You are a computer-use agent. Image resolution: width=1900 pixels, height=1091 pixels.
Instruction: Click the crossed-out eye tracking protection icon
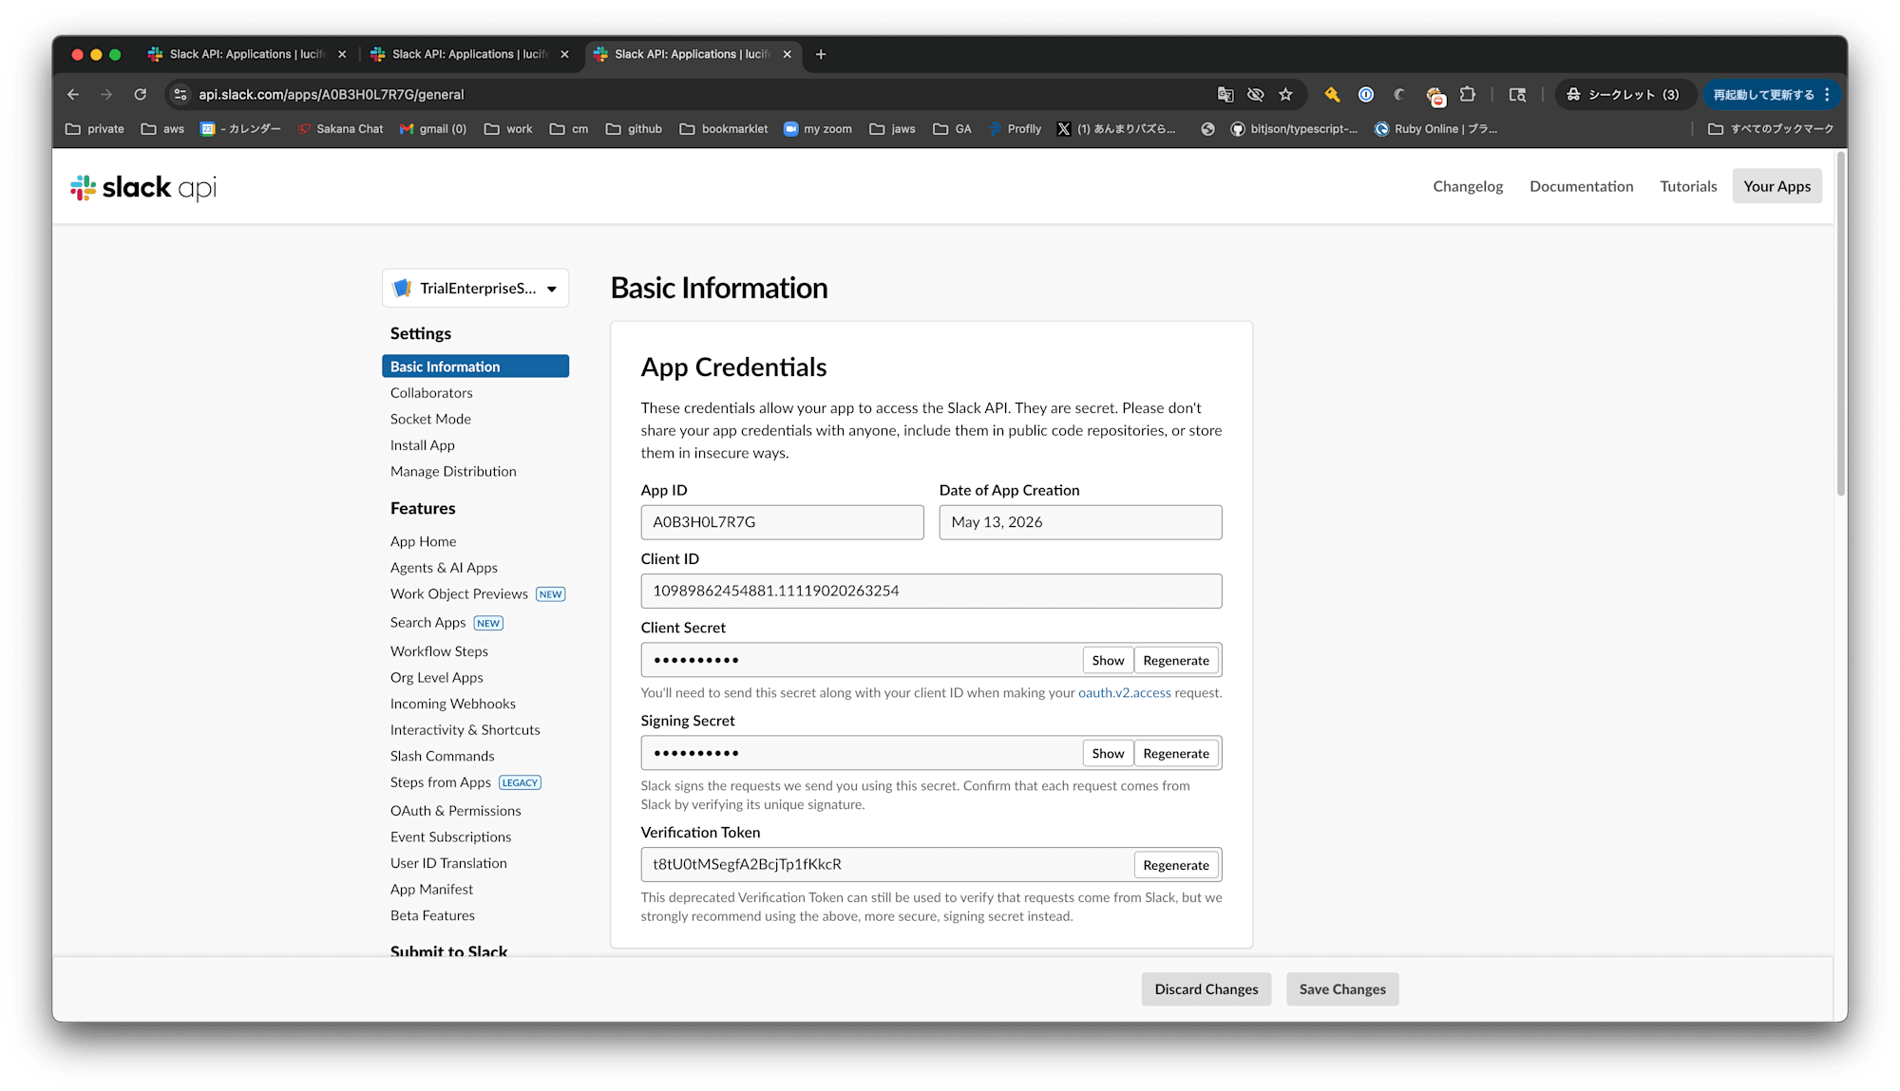click(x=1256, y=94)
